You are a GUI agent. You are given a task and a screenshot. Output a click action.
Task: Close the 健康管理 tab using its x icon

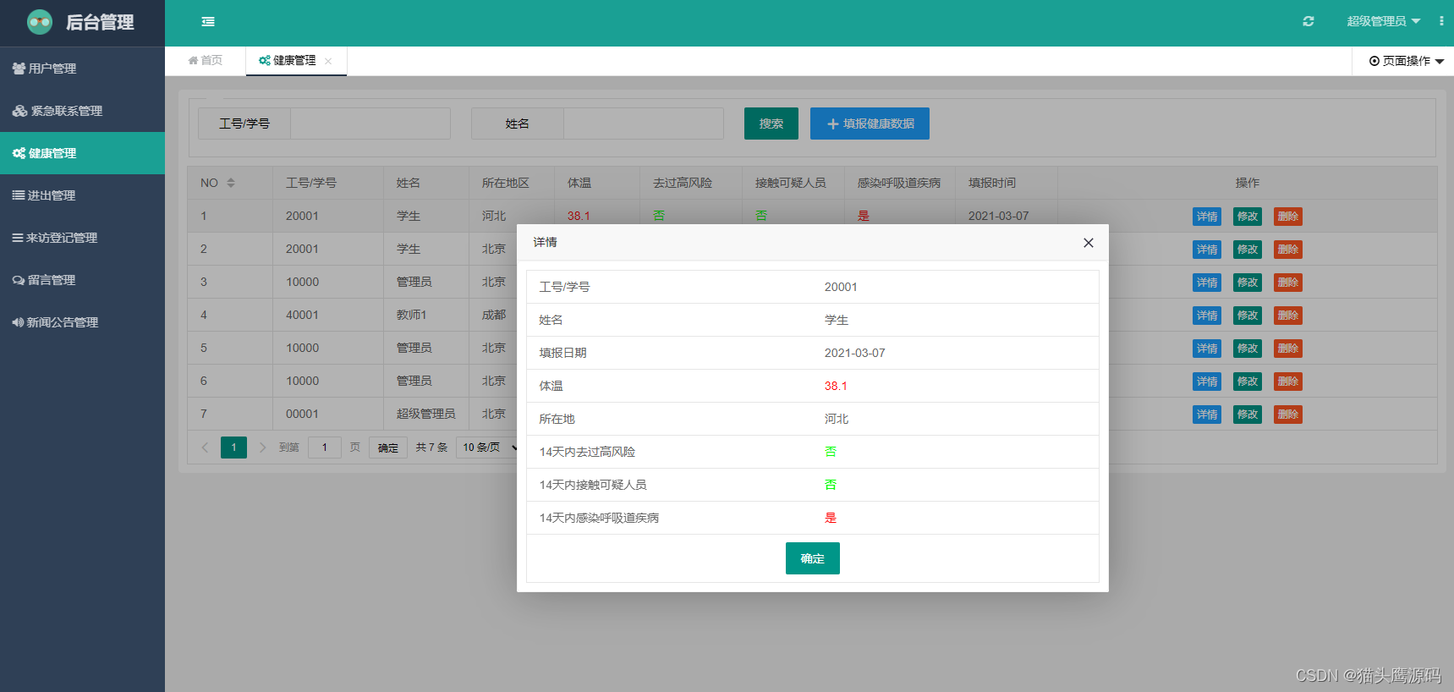point(328,61)
